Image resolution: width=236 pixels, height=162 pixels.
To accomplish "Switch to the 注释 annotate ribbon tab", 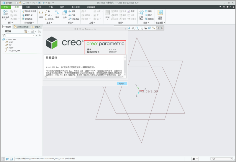I will (x=39, y=7).
